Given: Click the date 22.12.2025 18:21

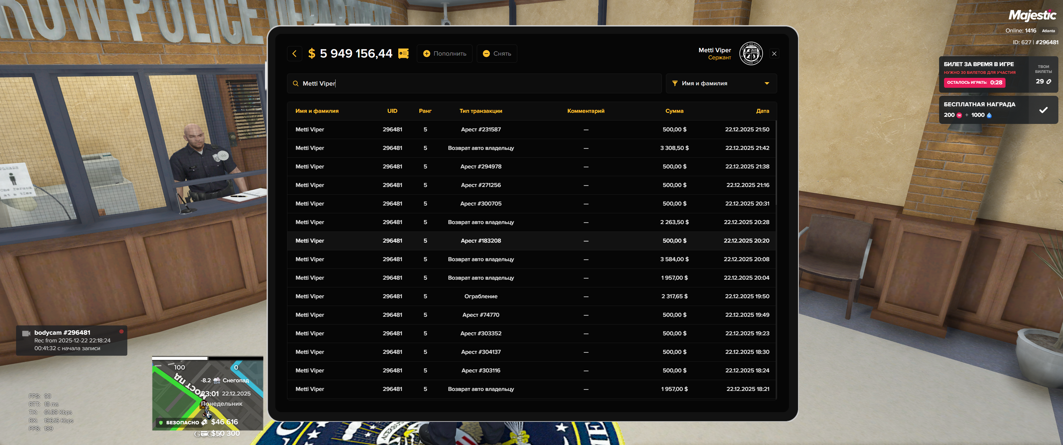Looking at the screenshot, I should click(748, 389).
